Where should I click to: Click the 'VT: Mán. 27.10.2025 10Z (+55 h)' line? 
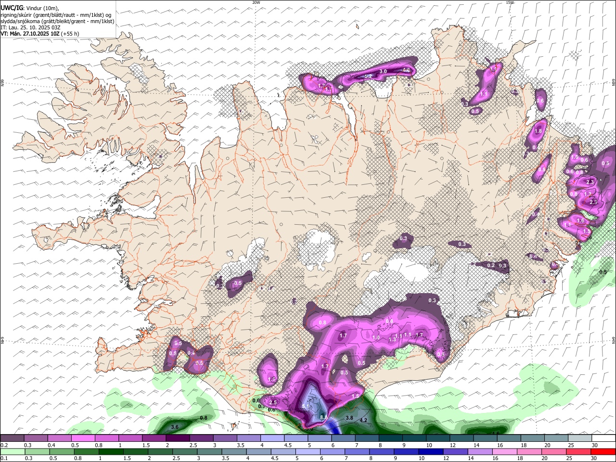[39, 34]
